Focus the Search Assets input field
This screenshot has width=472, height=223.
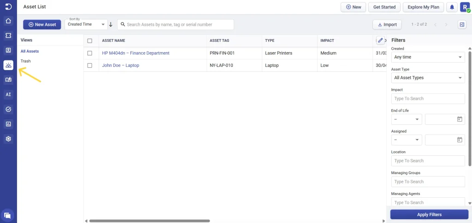coord(176,25)
